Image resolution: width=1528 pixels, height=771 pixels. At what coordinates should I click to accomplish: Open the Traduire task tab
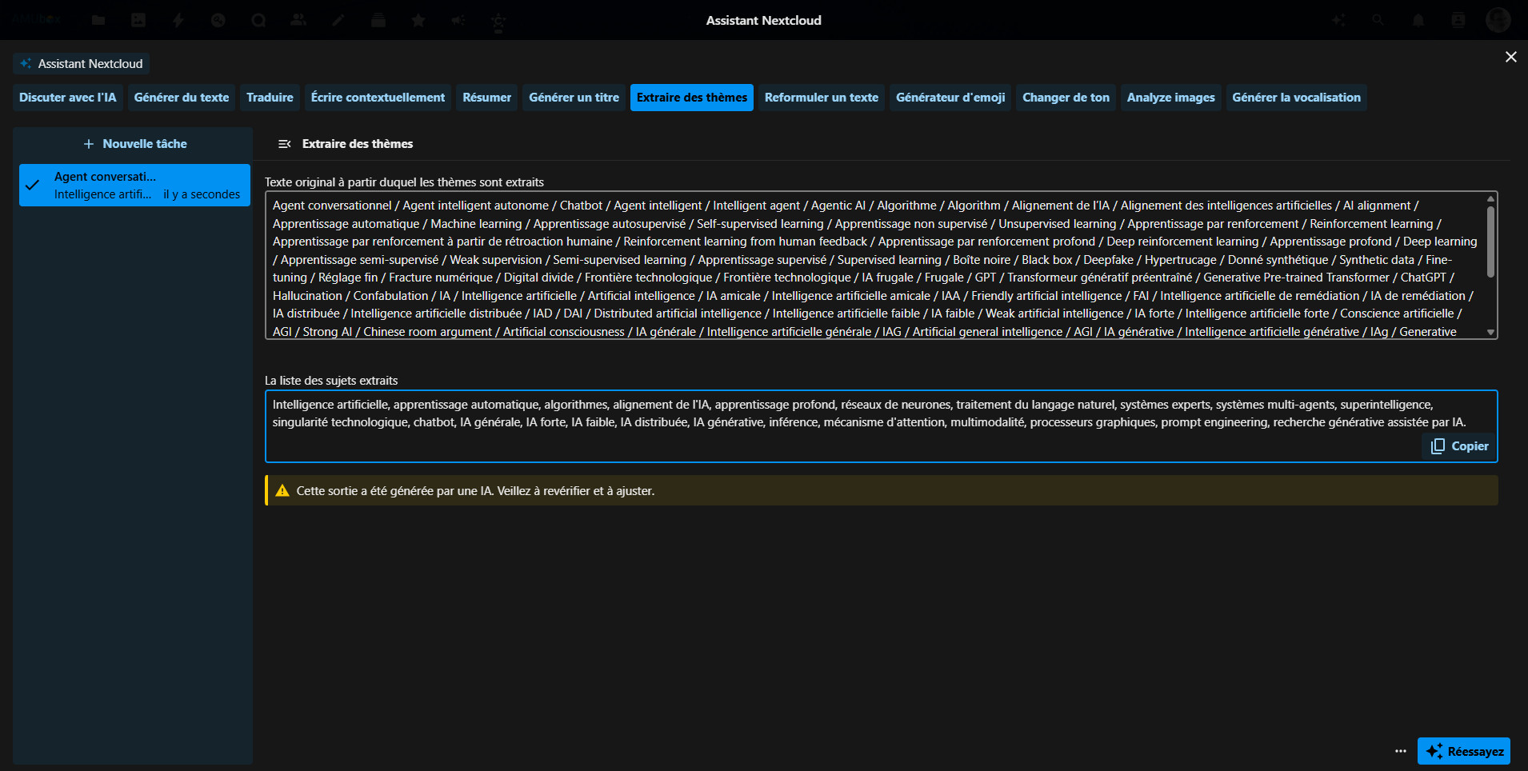[x=270, y=98]
